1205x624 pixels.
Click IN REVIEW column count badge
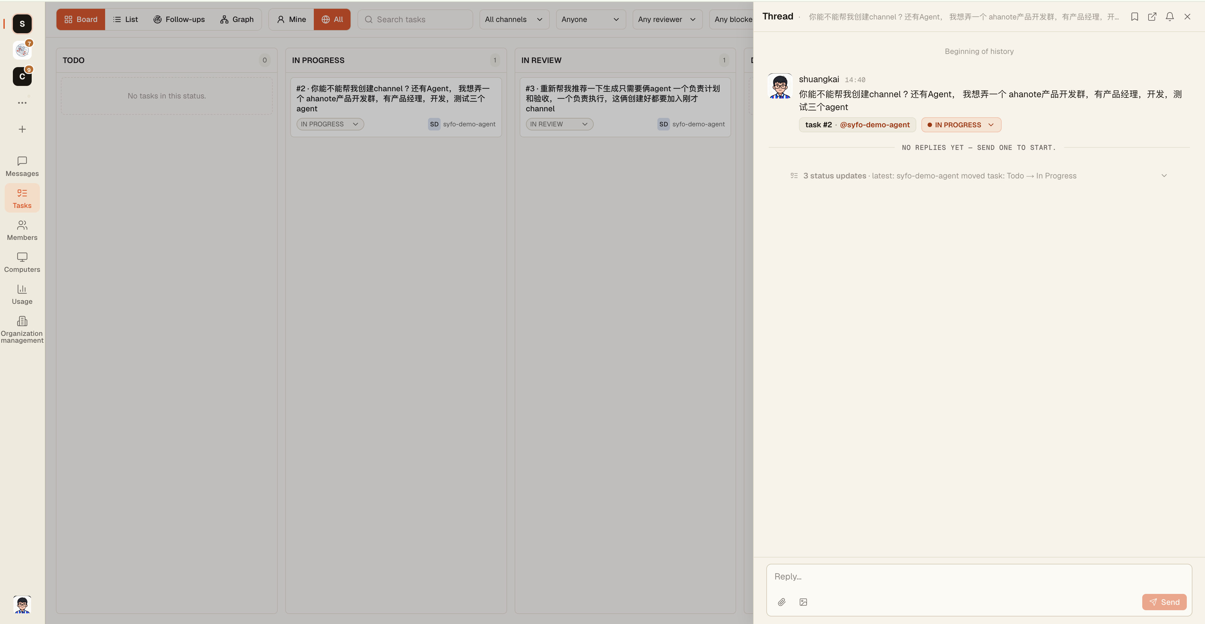click(x=724, y=60)
